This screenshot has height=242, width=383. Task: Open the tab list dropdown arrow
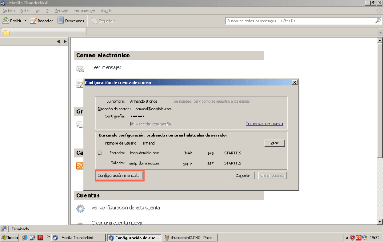(380, 32)
